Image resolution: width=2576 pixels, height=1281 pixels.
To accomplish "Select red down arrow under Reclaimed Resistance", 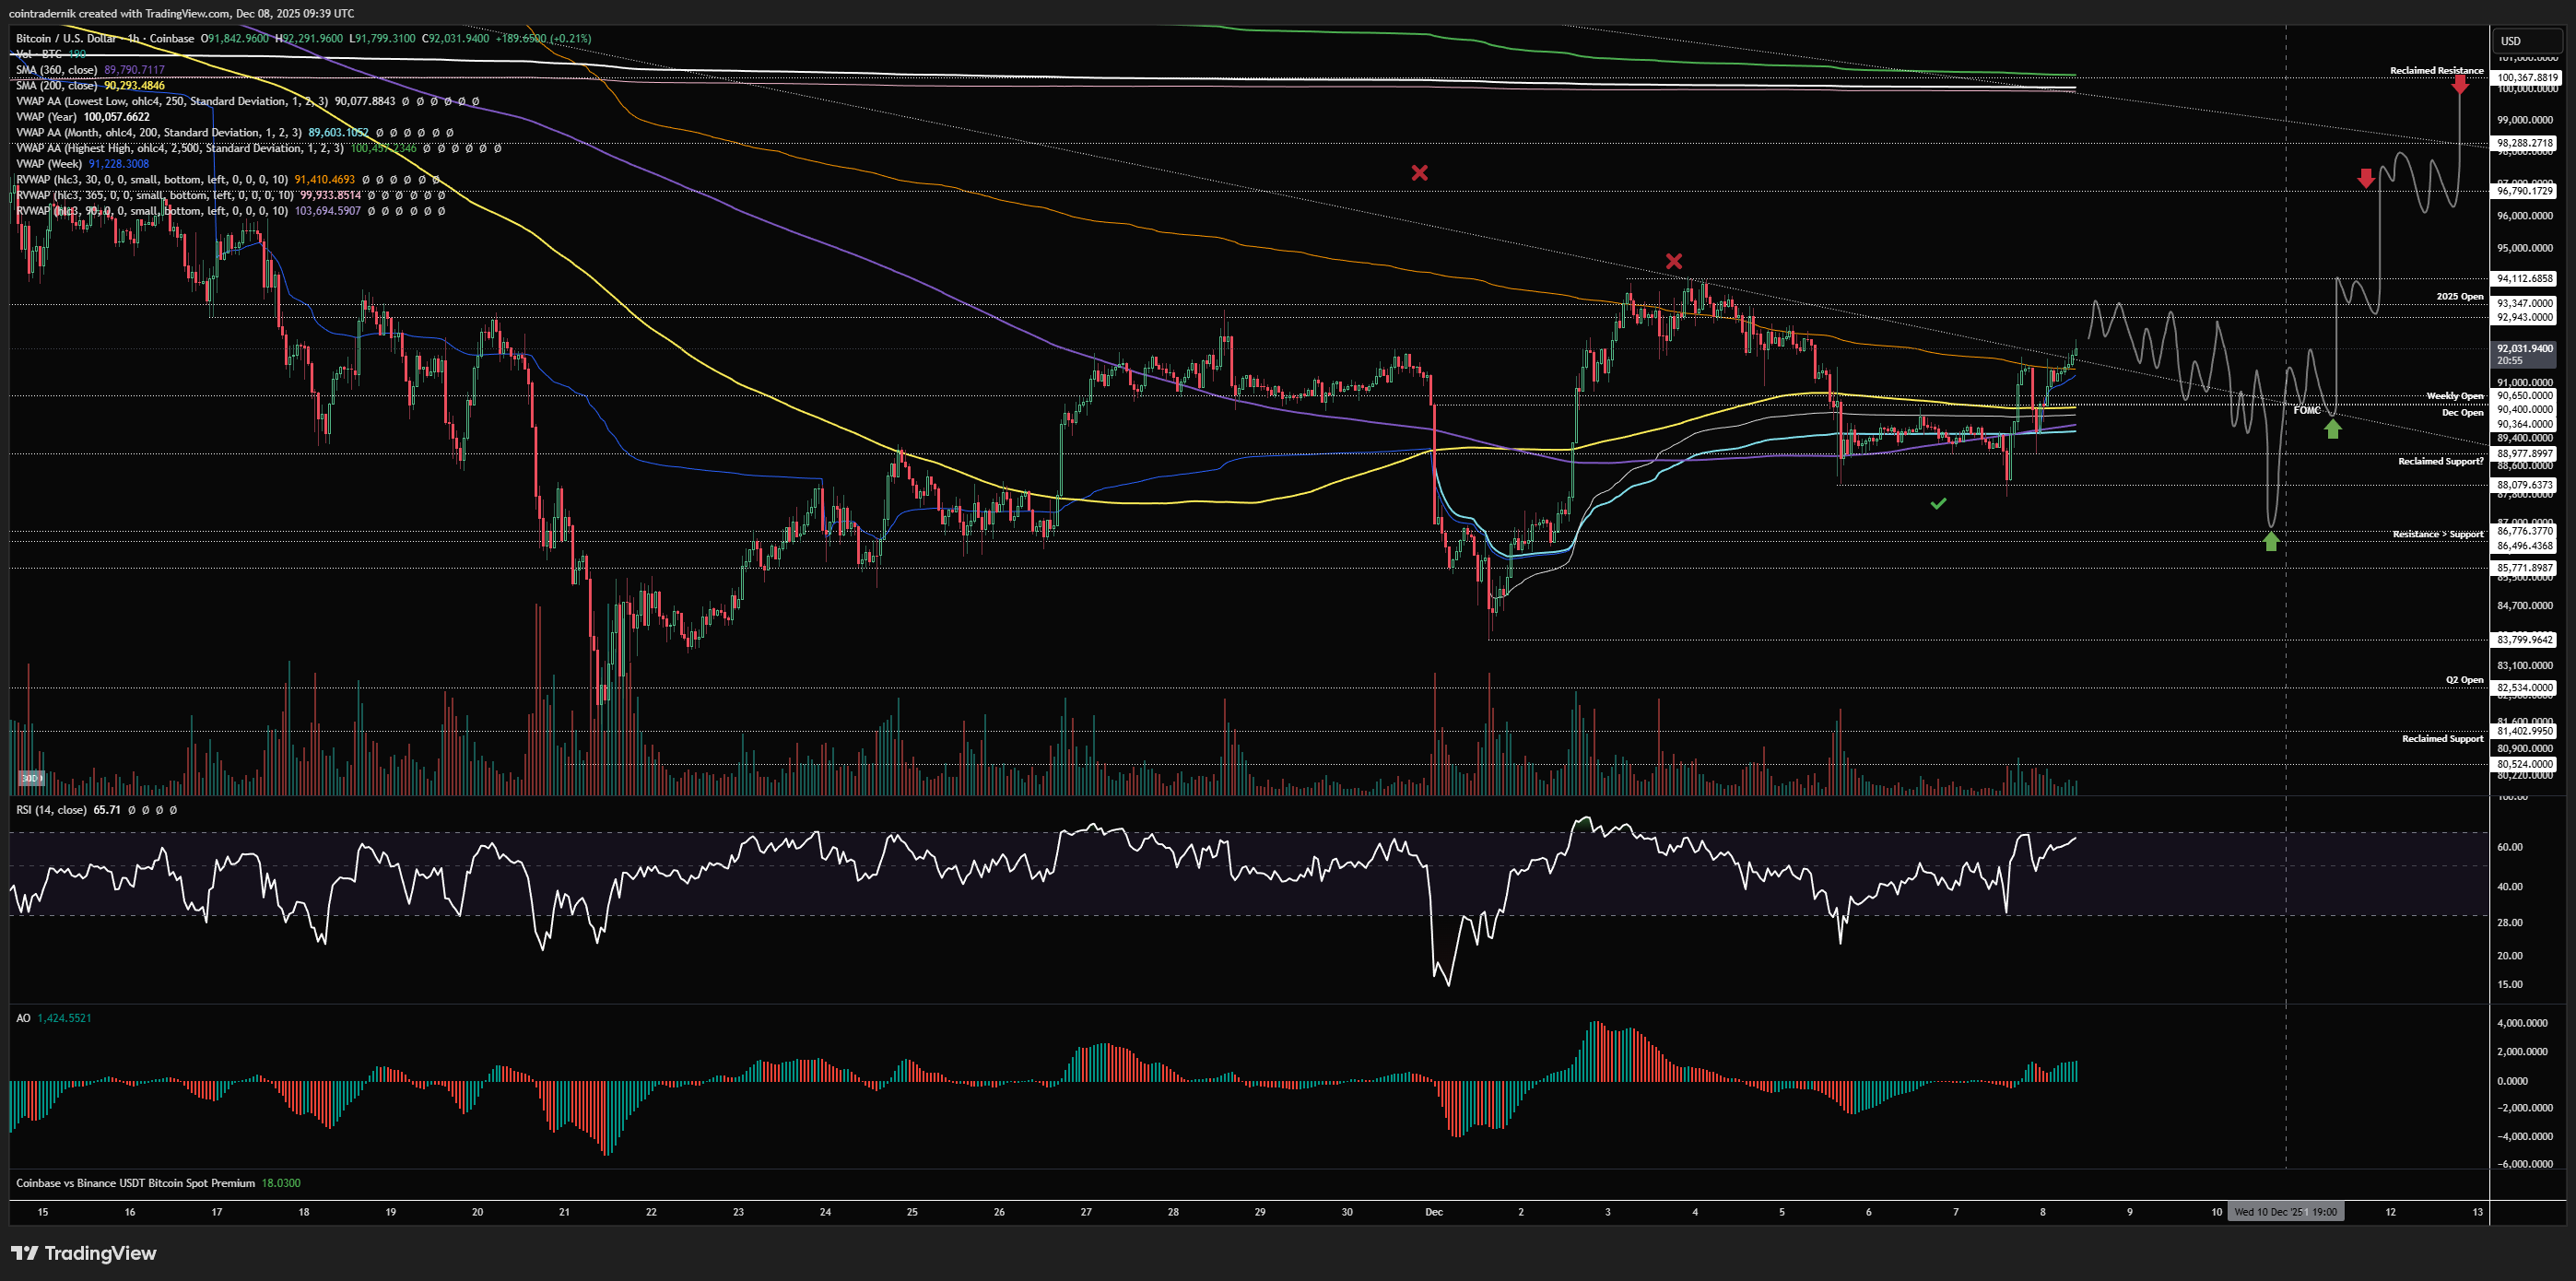I will (x=2459, y=85).
